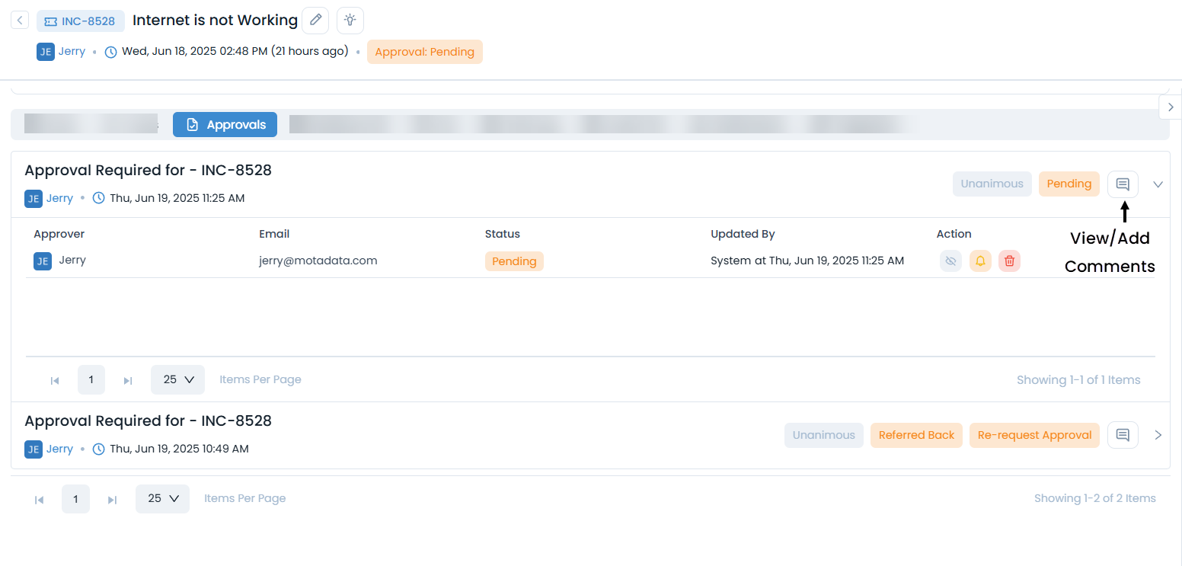Screen dimensions: 1182x566
Task: Open the Items Per Page dropdown showing 25
Action: click(x=177, y=379)
